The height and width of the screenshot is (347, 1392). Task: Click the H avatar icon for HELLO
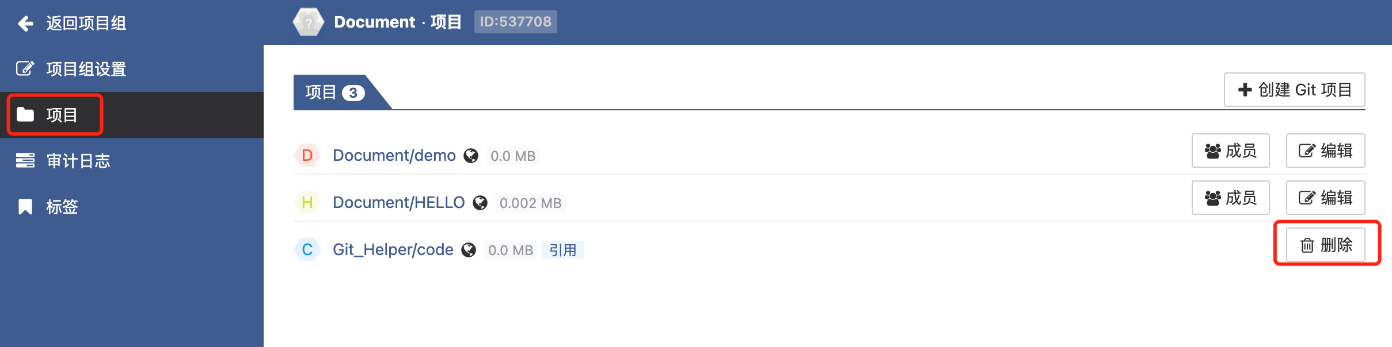pos(307,203)
